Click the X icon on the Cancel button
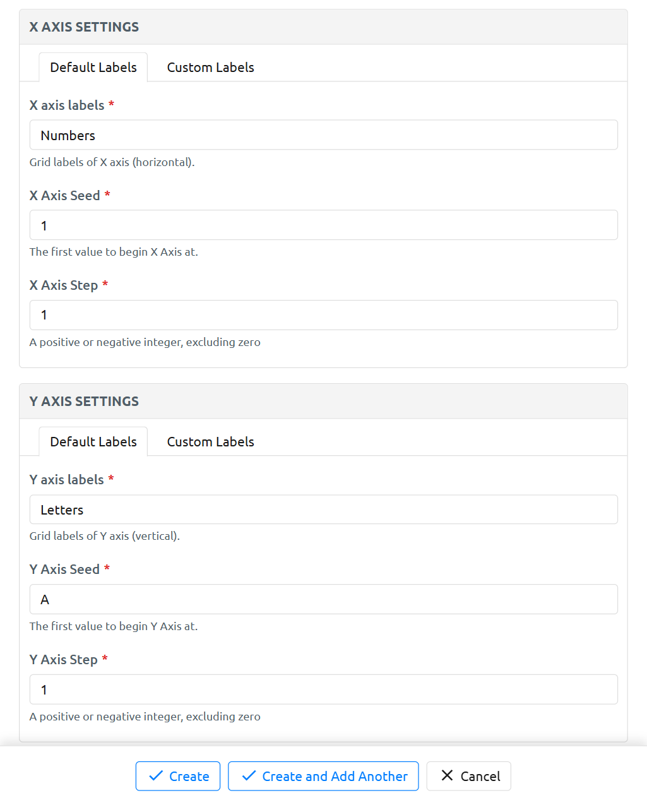Screen dimensions: 647x805 click(447, 775)
